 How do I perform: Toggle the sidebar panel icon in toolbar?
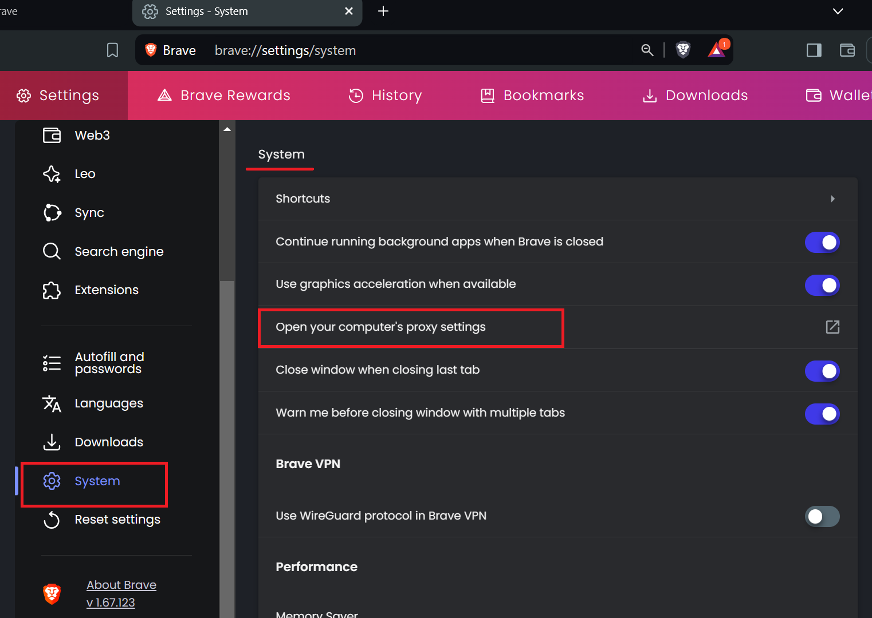coord(814,50)
